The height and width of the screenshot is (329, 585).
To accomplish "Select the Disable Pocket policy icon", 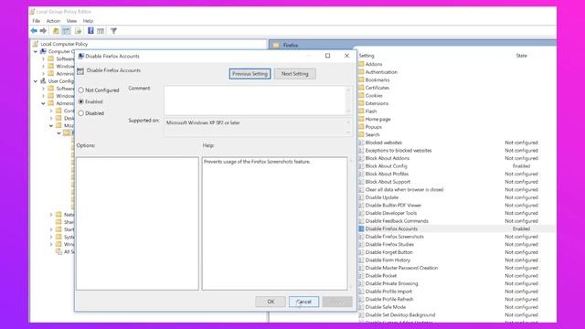I will (361, 276).
